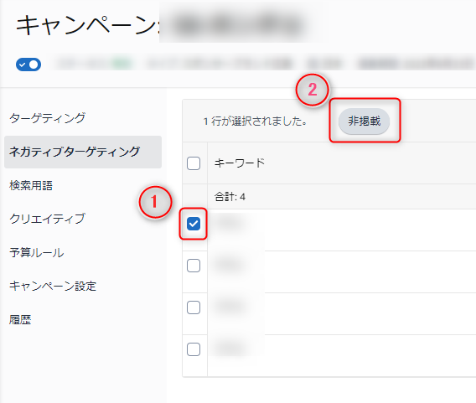View 履歴 in the sidebar

[20, 319]
